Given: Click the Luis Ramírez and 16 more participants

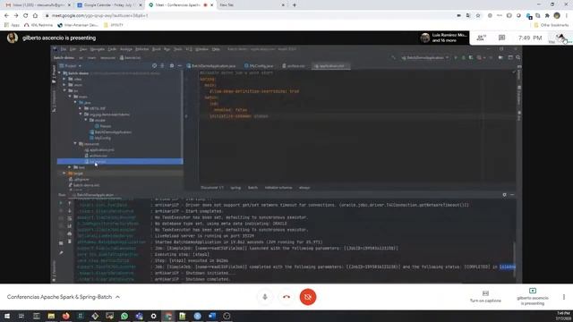Looking at the screenshot, I should coord(444,38).
